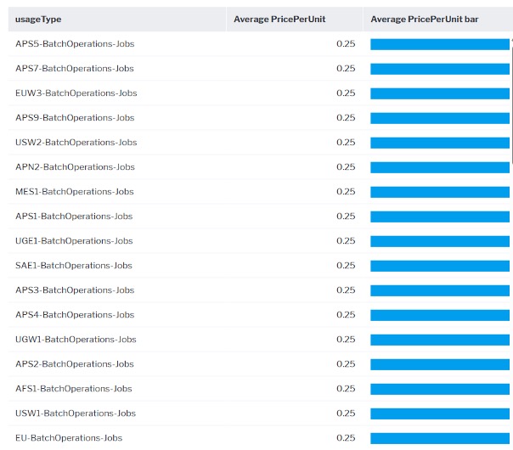Select the EU-BatchOperations-Jobs row label
Screen dimensions: 513x450
pos(69,438)
